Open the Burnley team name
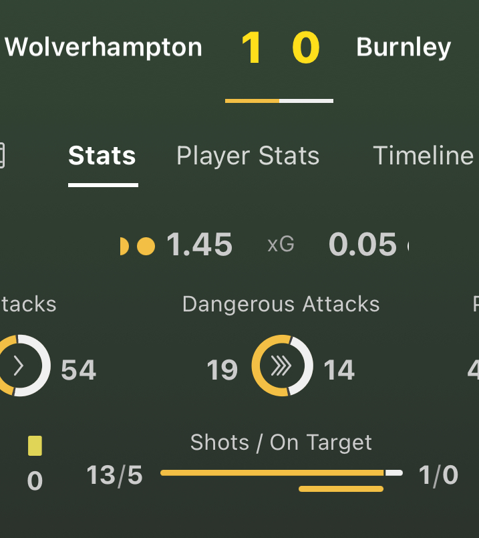 coord(404,47)
